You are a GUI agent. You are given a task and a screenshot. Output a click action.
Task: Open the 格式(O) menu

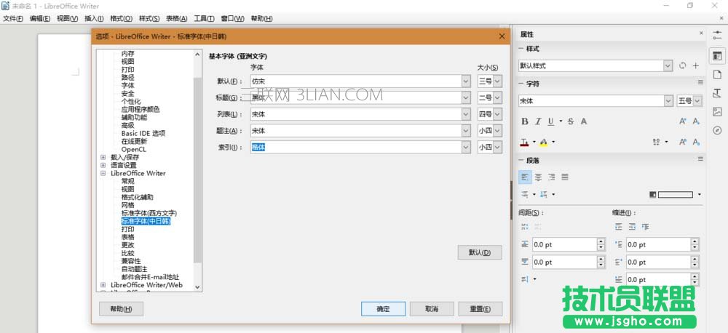click(121, 19)
